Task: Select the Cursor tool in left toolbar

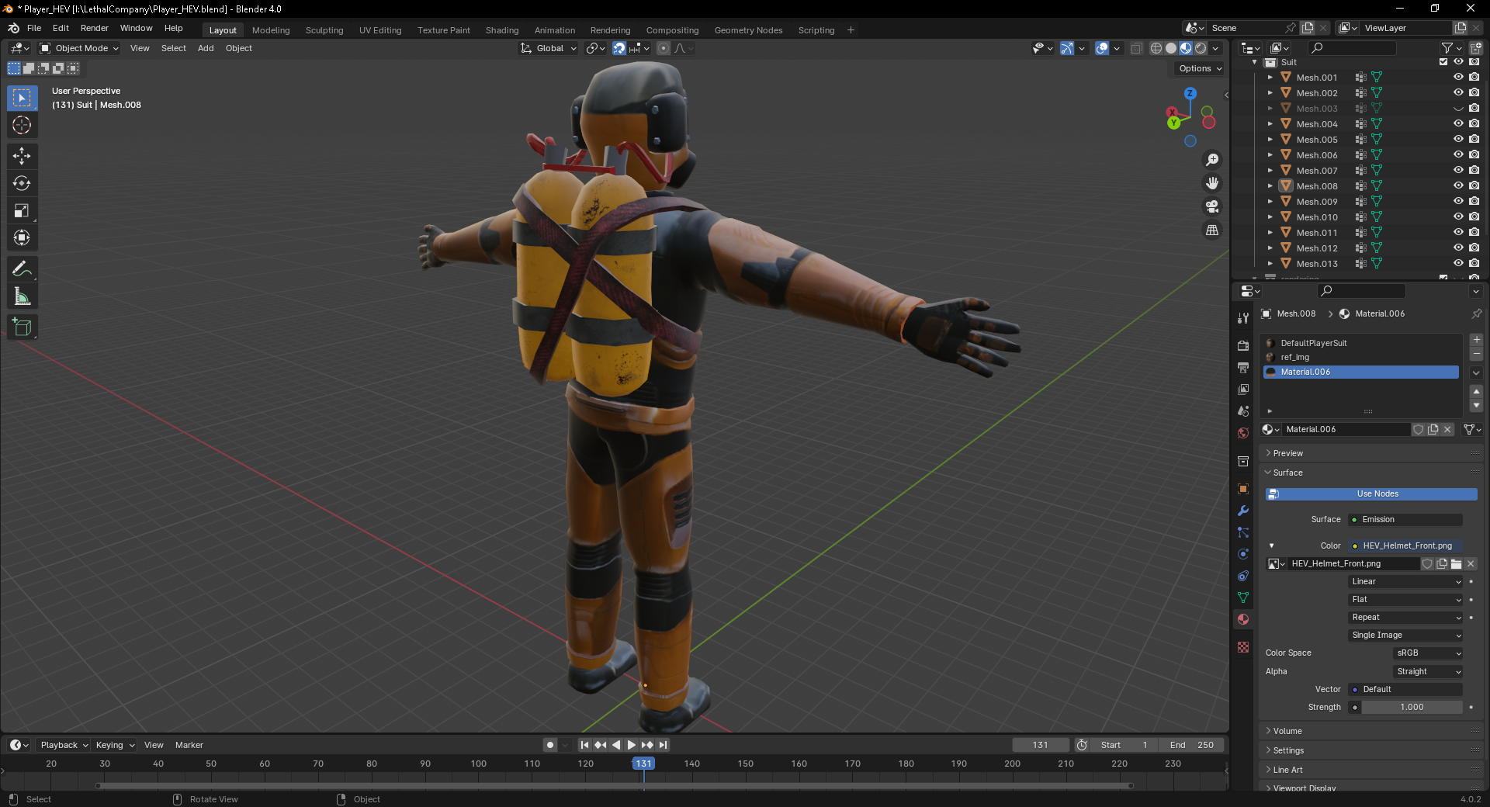Action: coord(22,125)
